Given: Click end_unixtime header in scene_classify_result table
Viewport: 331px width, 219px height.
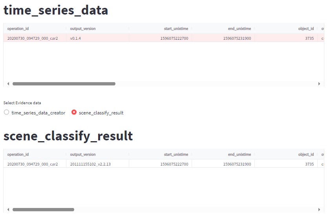Looking at the screenshot, I should [x=239, y=155].
